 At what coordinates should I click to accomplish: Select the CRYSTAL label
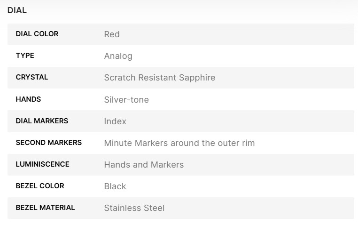point(32,77)
